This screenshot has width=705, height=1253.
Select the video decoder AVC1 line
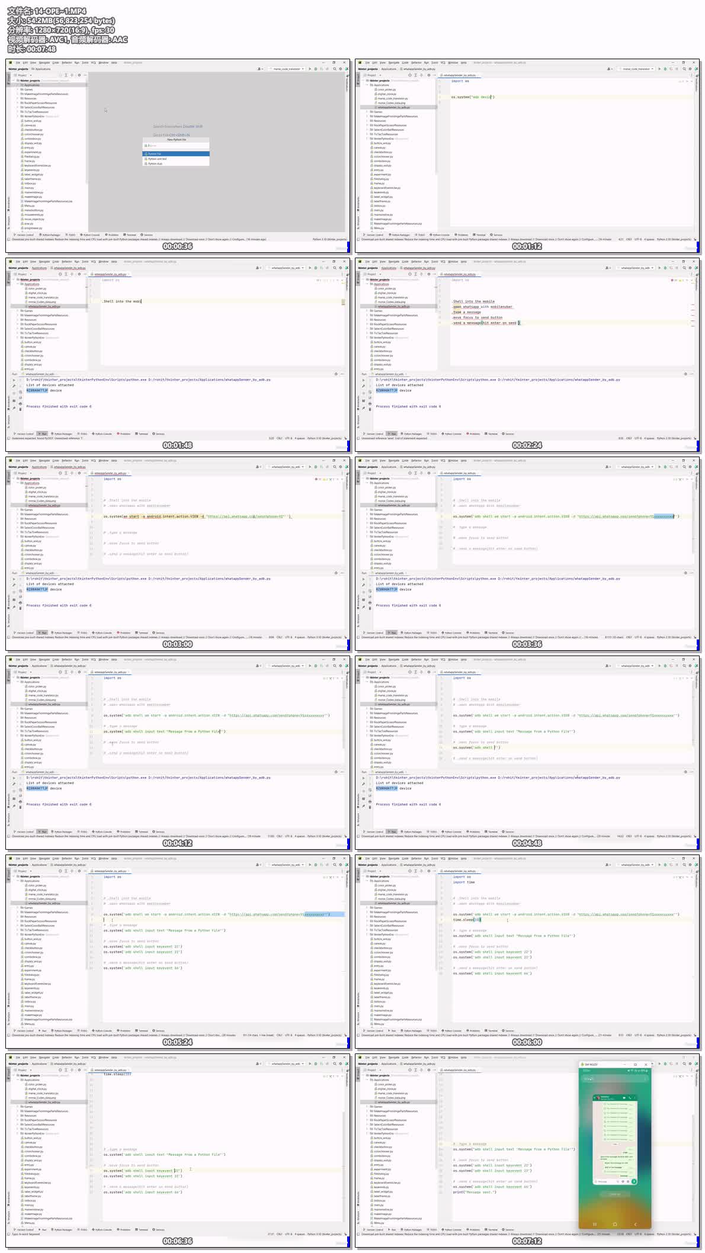coord(67,39)
